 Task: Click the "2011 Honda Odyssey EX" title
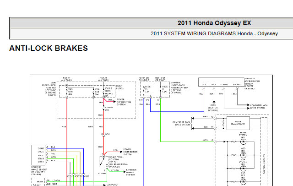click(x=214, y=23)
